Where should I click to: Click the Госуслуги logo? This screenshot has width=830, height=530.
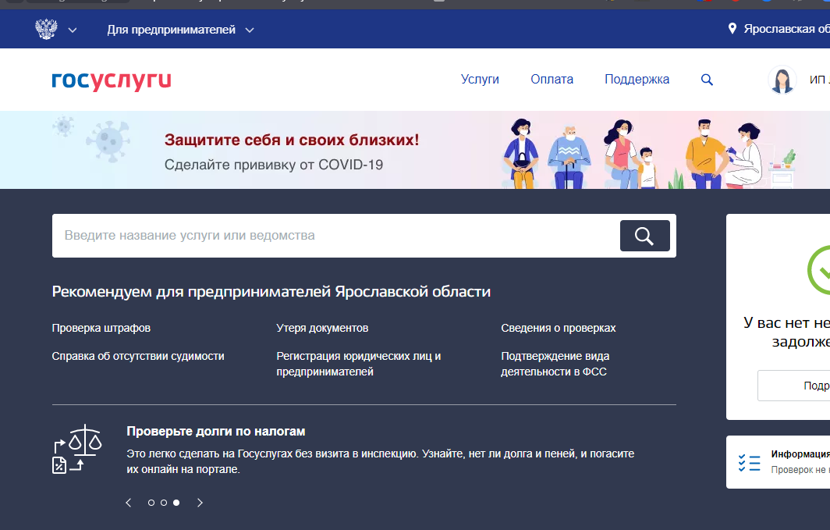click(x=111, y=80)
